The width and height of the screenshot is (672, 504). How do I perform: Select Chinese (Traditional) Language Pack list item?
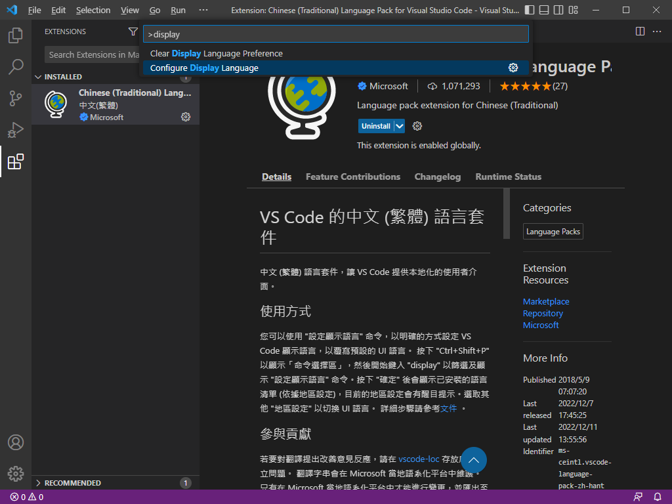[115, 104]
